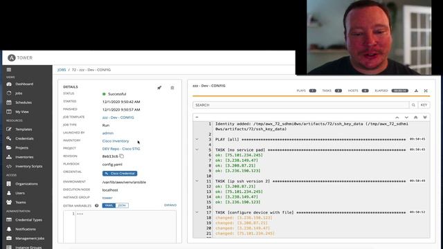The height and width of the screenshot is (249, 443).
Task: Click the Management Jobs briefcase icon
Action: pos(9,238)
